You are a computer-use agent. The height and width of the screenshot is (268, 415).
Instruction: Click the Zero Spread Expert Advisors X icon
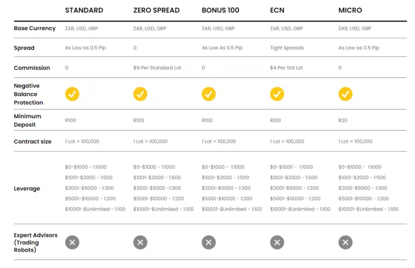coord(140,243)
